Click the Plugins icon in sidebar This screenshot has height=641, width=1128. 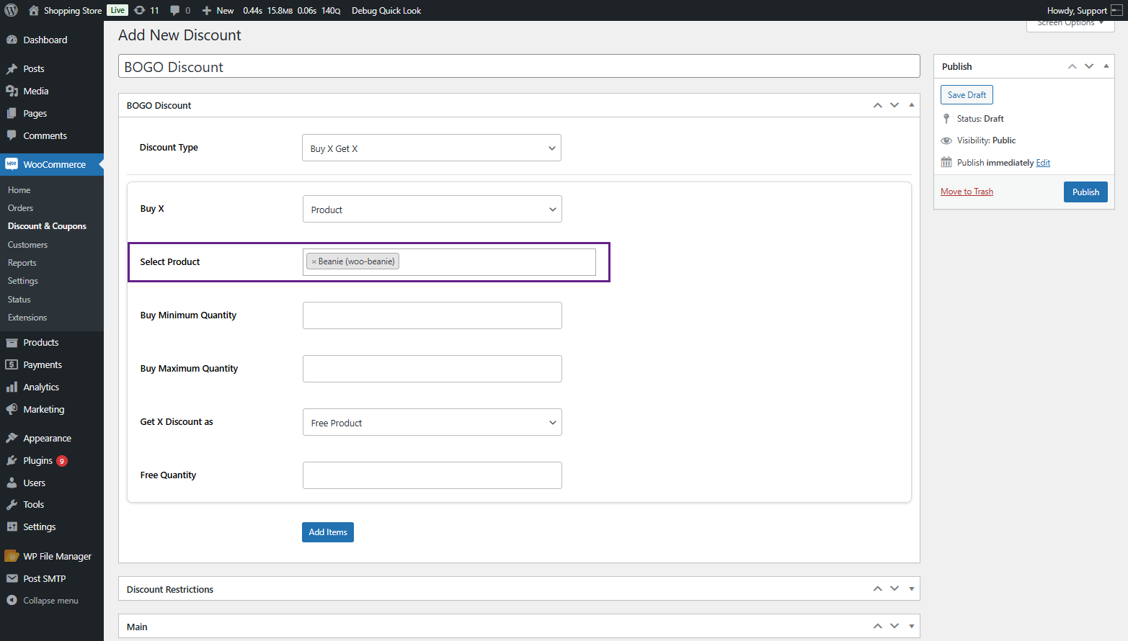12,460
